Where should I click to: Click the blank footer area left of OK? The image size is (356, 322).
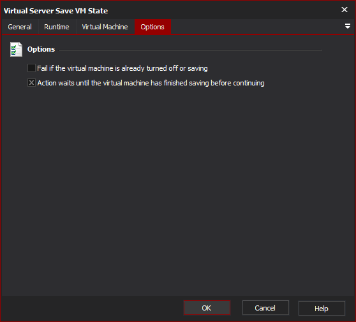[x=92, y=308]
